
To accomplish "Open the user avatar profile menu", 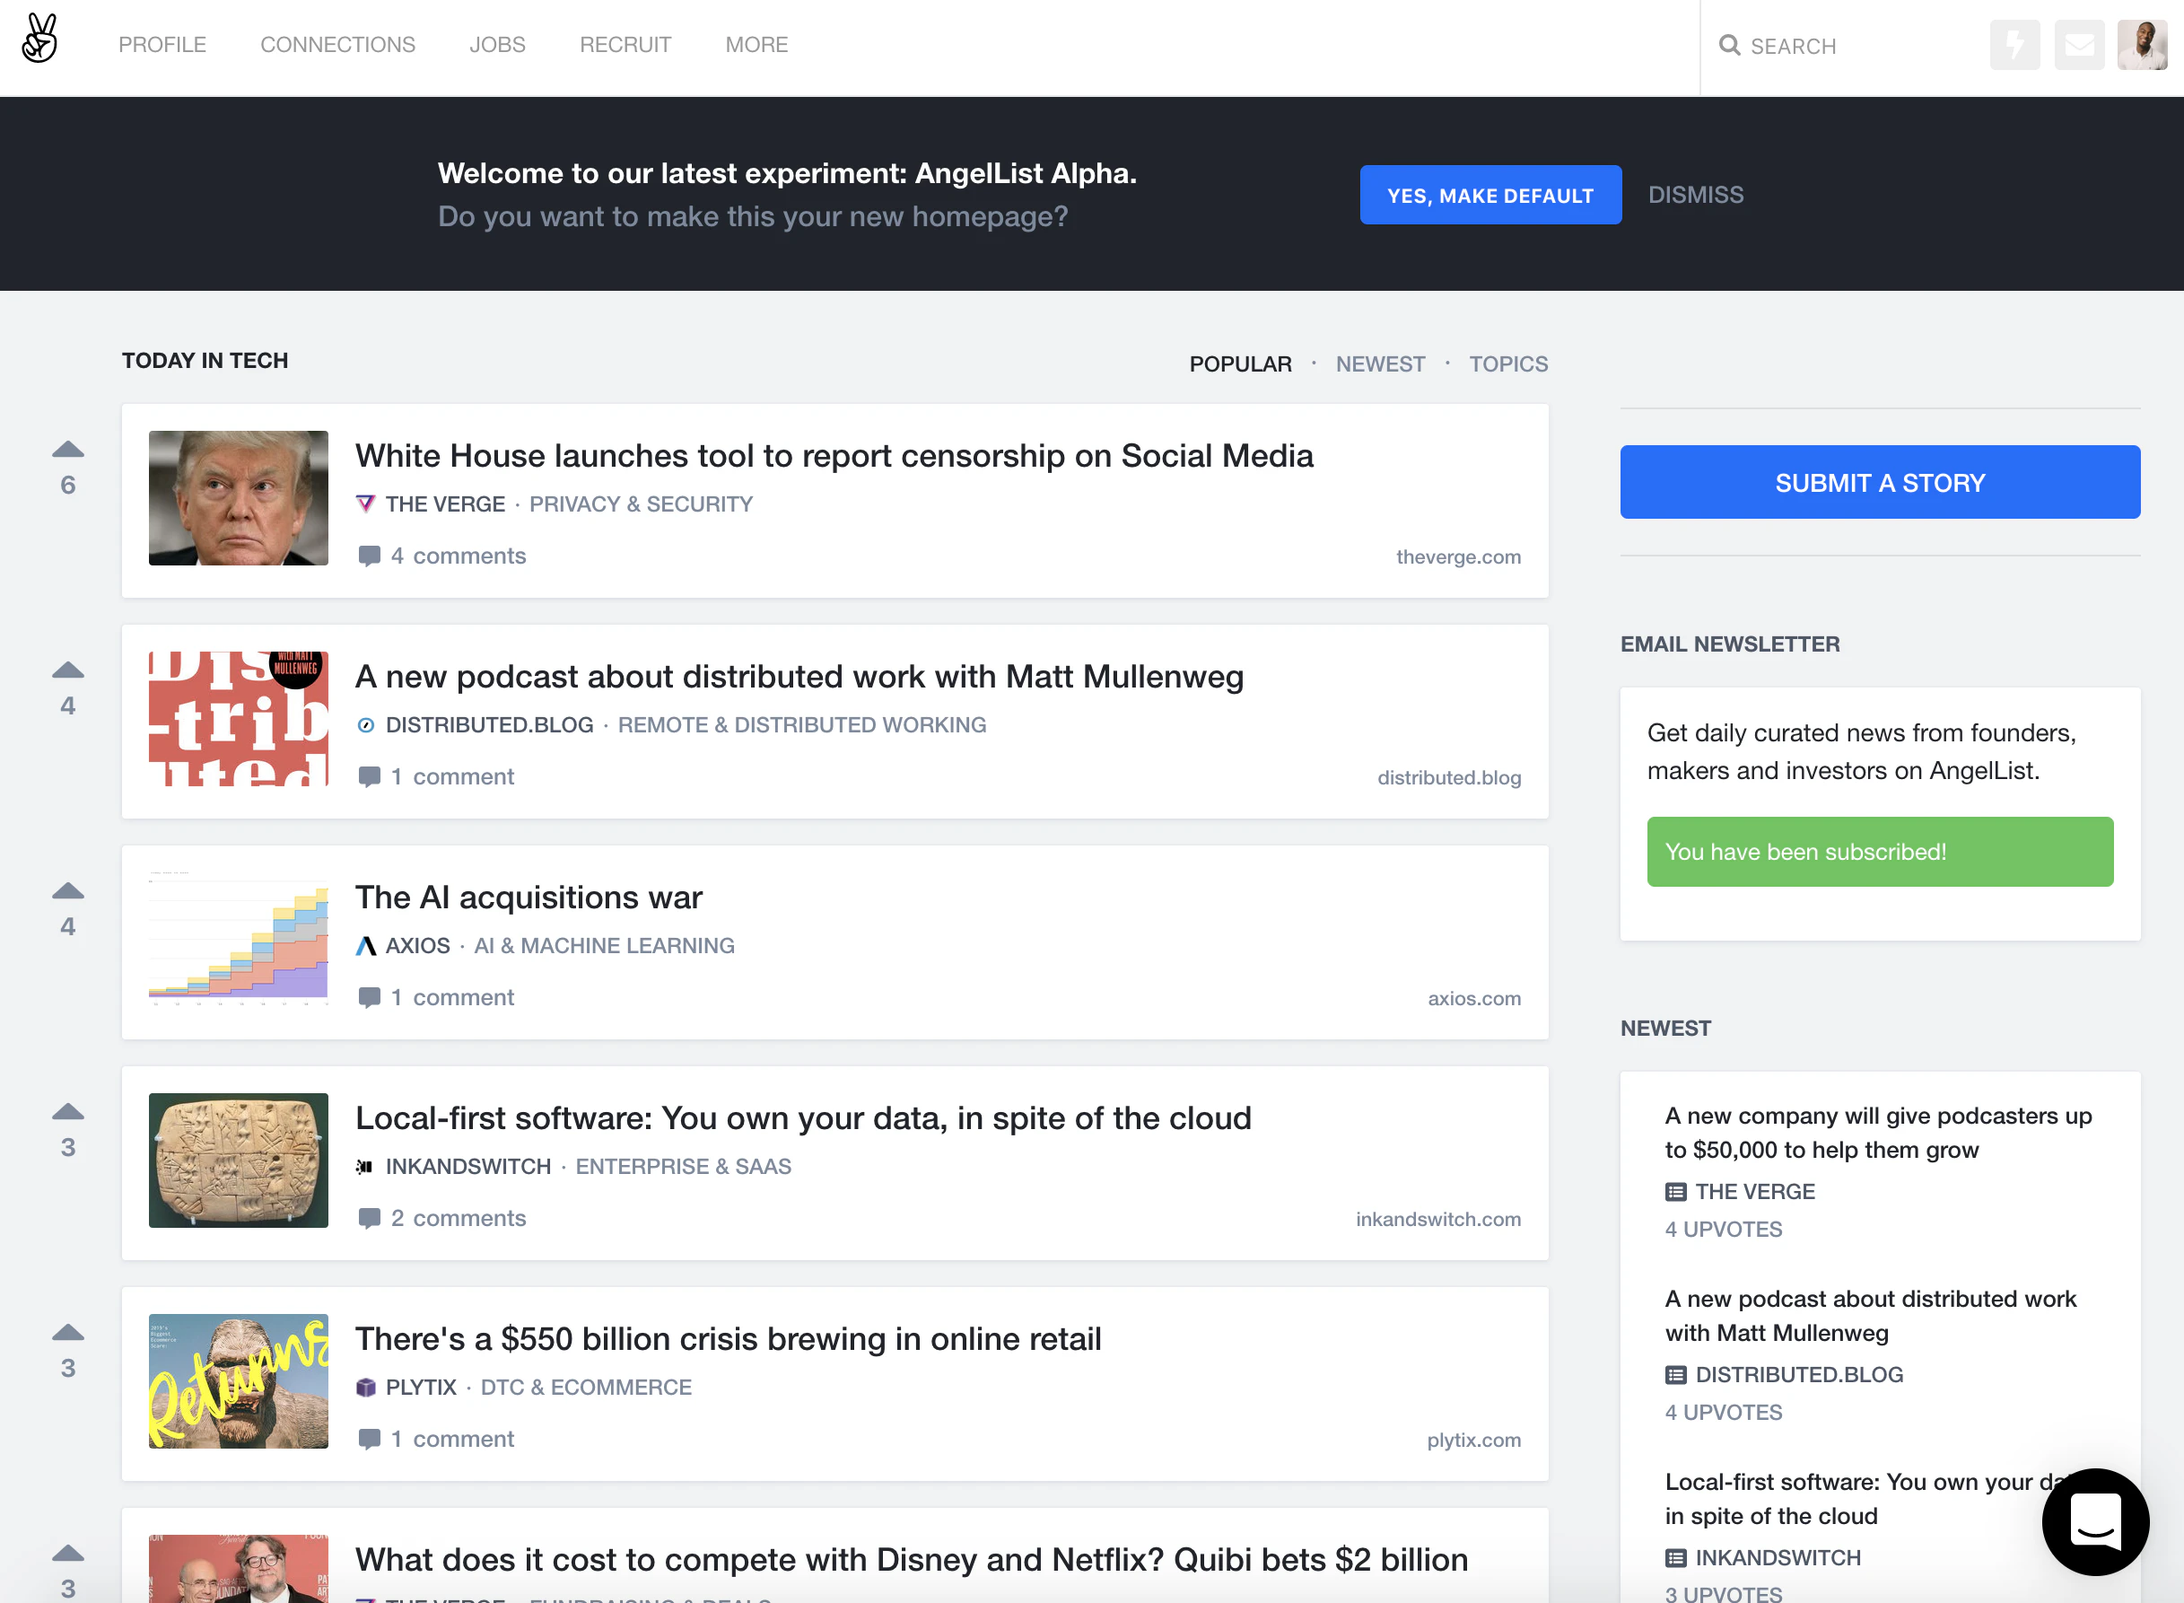I will pyautogui.click(x=2141, y=45).
